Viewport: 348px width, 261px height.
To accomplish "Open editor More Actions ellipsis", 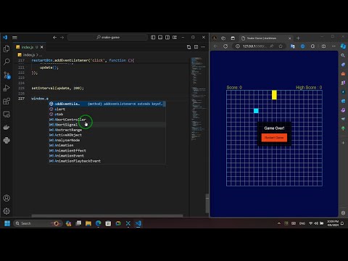I will (203, 47).
